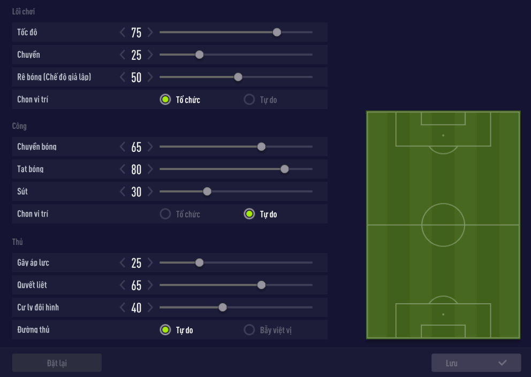Screen dimensions: 531x377
Task: Increase Cự ly đội hình with right arrow
Action: point(150,308)
